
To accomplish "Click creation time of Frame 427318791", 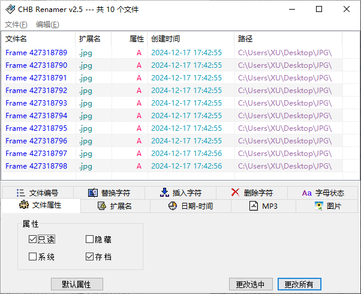I will pyautogui.click(x=186, y=78).
